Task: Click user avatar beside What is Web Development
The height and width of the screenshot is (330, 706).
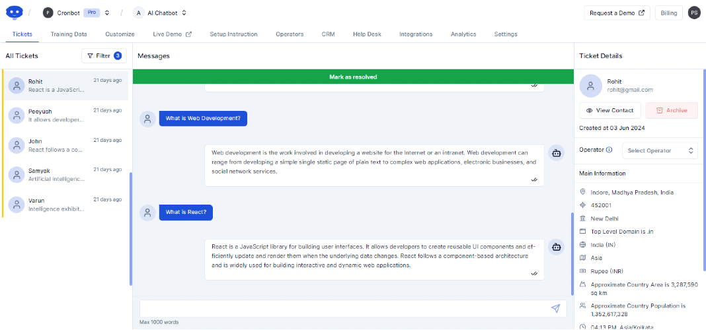Action: point(147,119)
